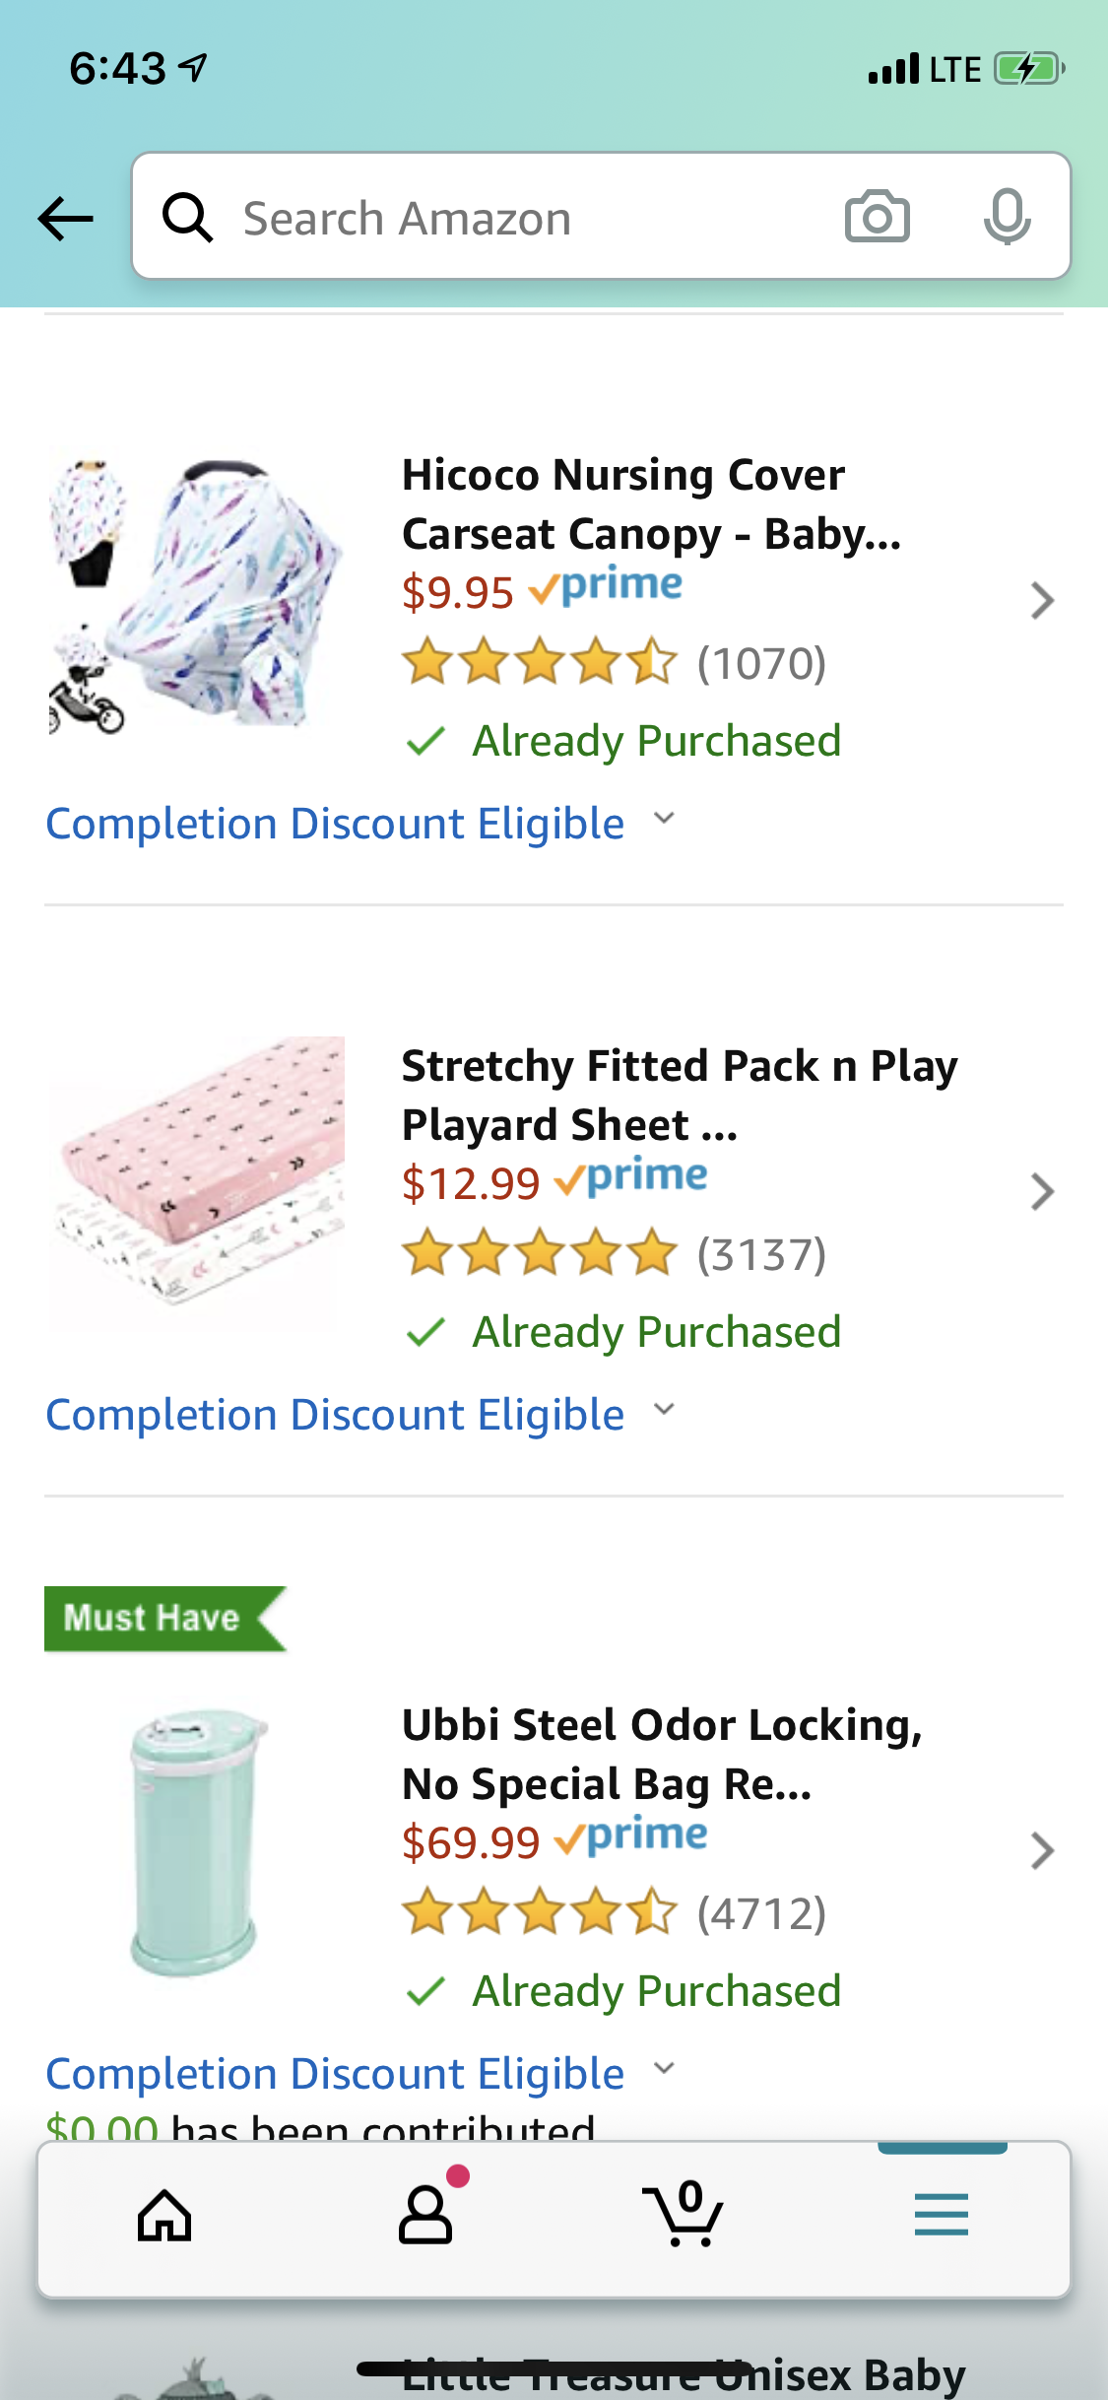This screenshot has height=2400, width=1108.
Task: Expand Completion Discount Eligible under Hicoco Nursing Cover
Action: click(x=360, y=824)
